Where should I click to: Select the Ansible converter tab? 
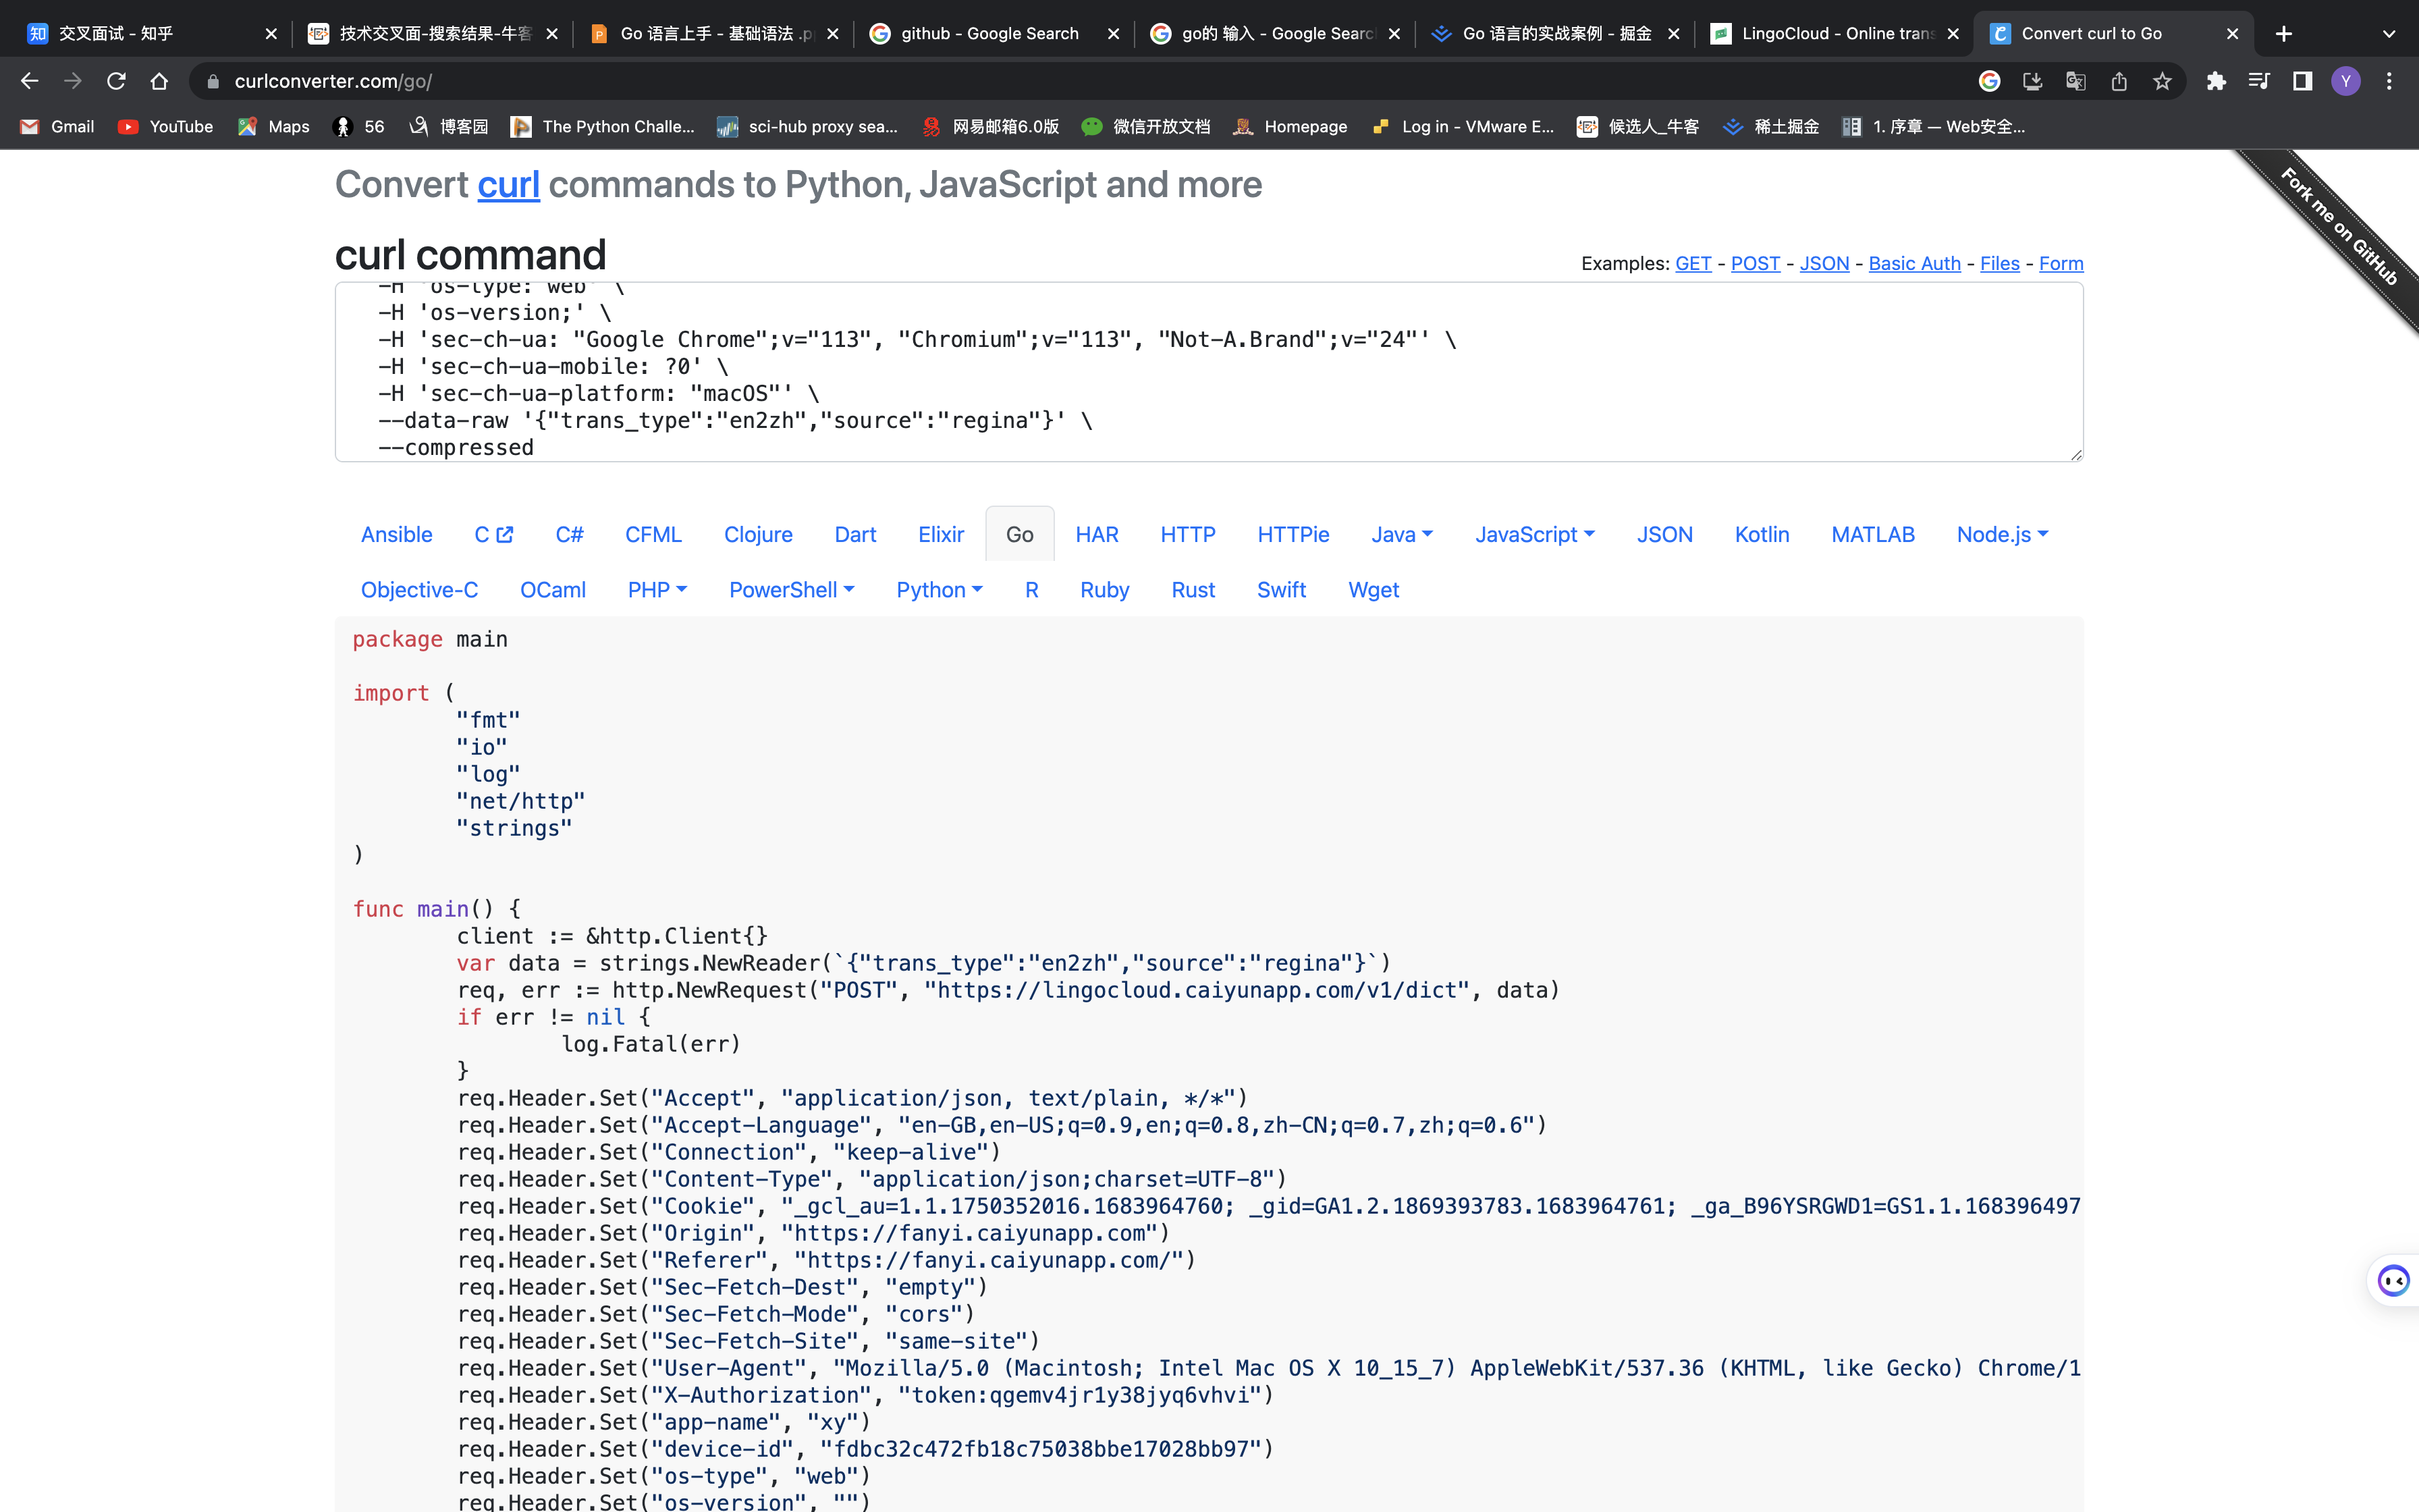[x=397, y=534]
